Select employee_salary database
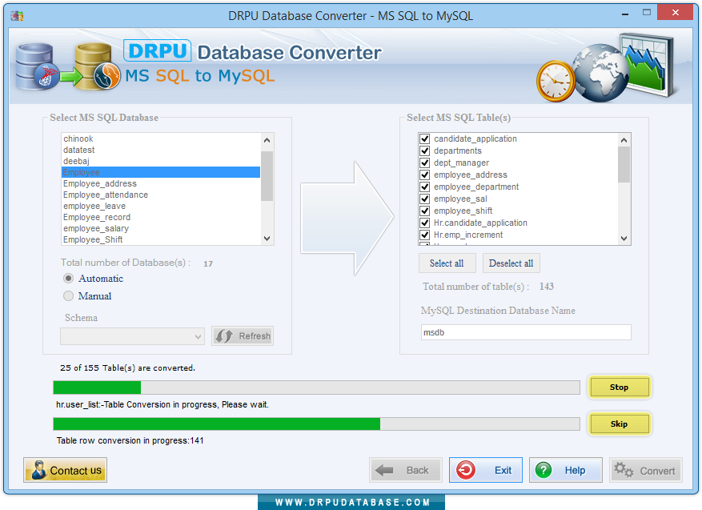This screenshot has width=702, height=510. coord(161,228)
